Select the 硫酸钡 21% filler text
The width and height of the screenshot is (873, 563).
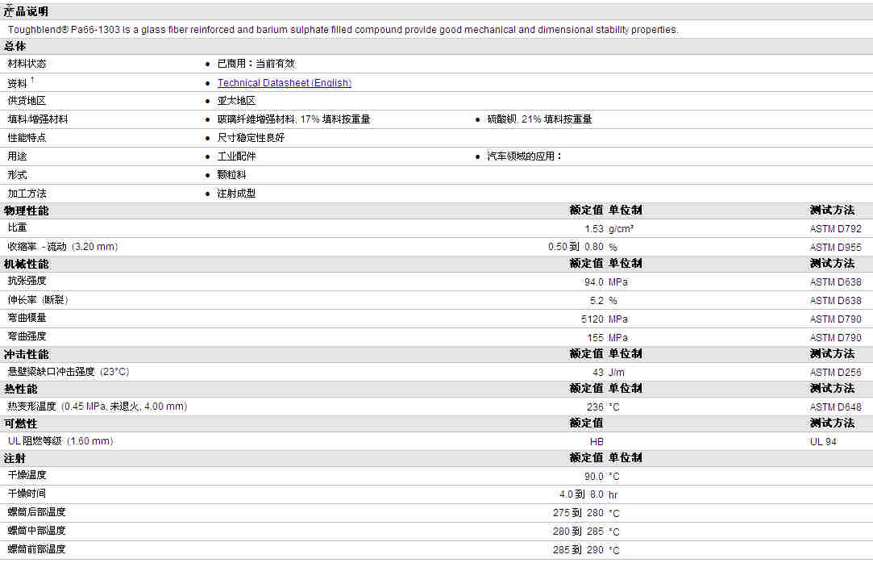point(539,119)
